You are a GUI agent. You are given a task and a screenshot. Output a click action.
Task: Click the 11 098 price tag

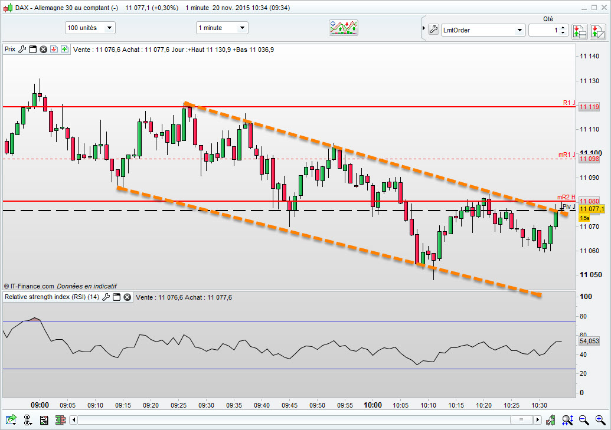tap(589, 159)
